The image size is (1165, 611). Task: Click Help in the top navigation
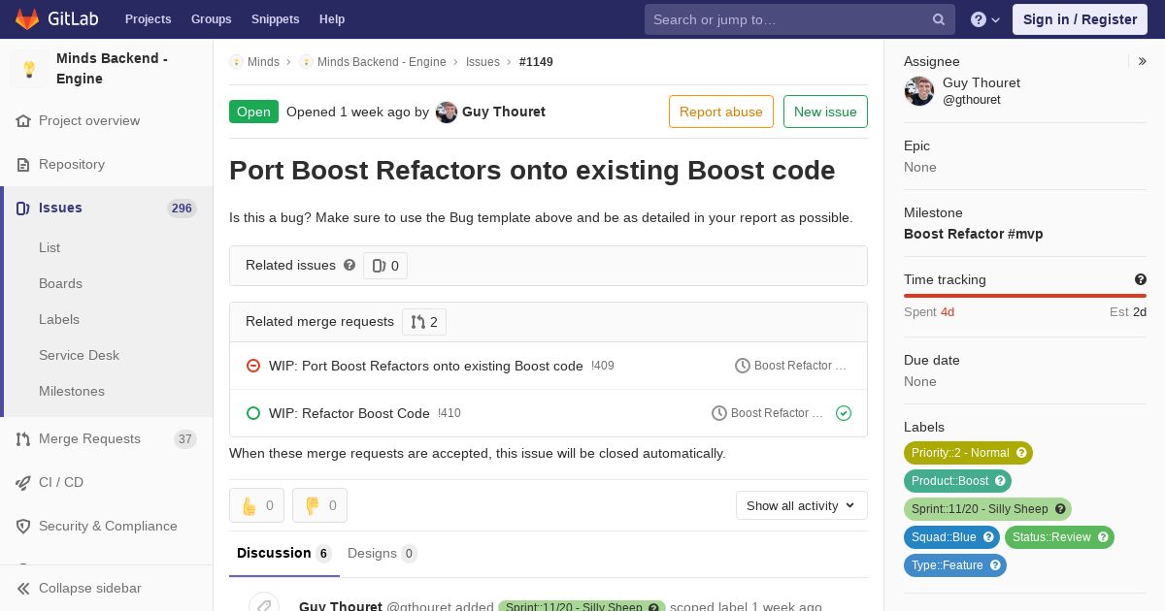pos(332,19)
